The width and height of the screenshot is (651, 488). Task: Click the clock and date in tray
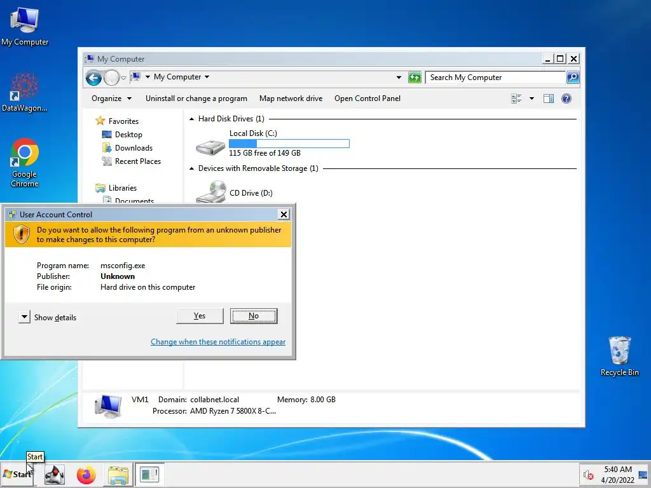[x=618, y=475]
